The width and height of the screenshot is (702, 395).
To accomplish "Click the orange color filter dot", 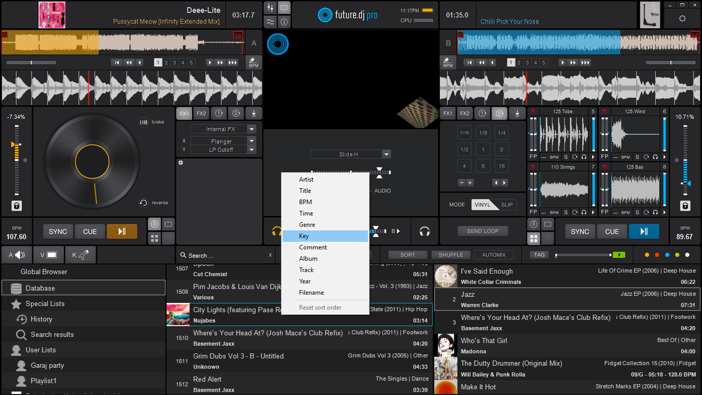I will (646, 255).
